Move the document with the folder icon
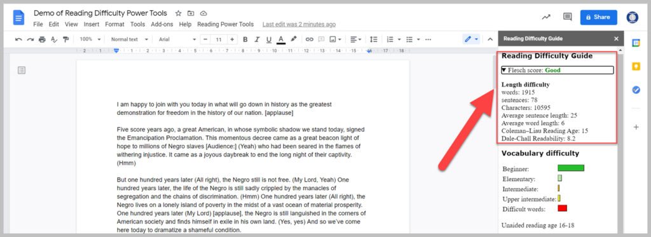 click(191, 13)
